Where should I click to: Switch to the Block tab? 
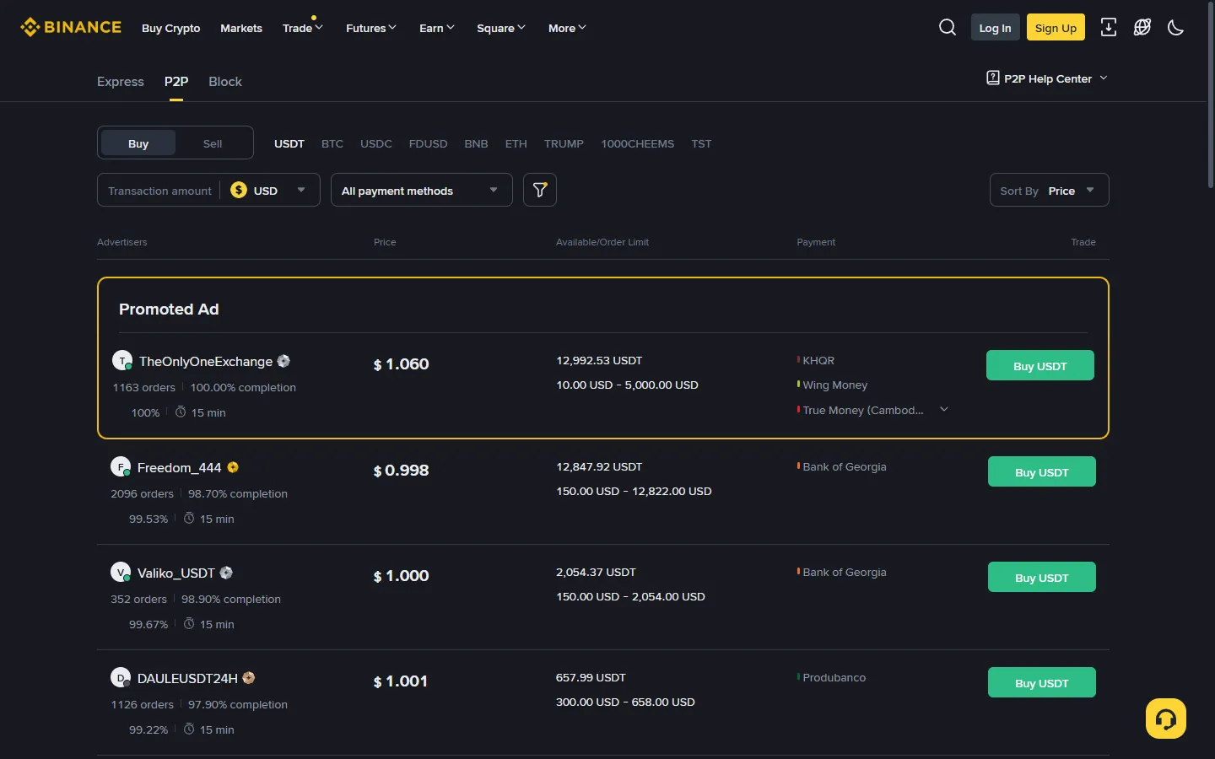click(225, 81)
